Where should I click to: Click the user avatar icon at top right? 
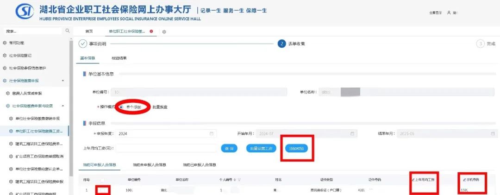(x=449, y=13)
